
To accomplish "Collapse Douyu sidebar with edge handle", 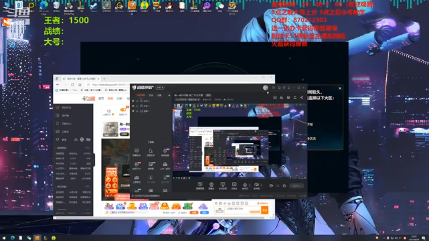I will 94,159.
